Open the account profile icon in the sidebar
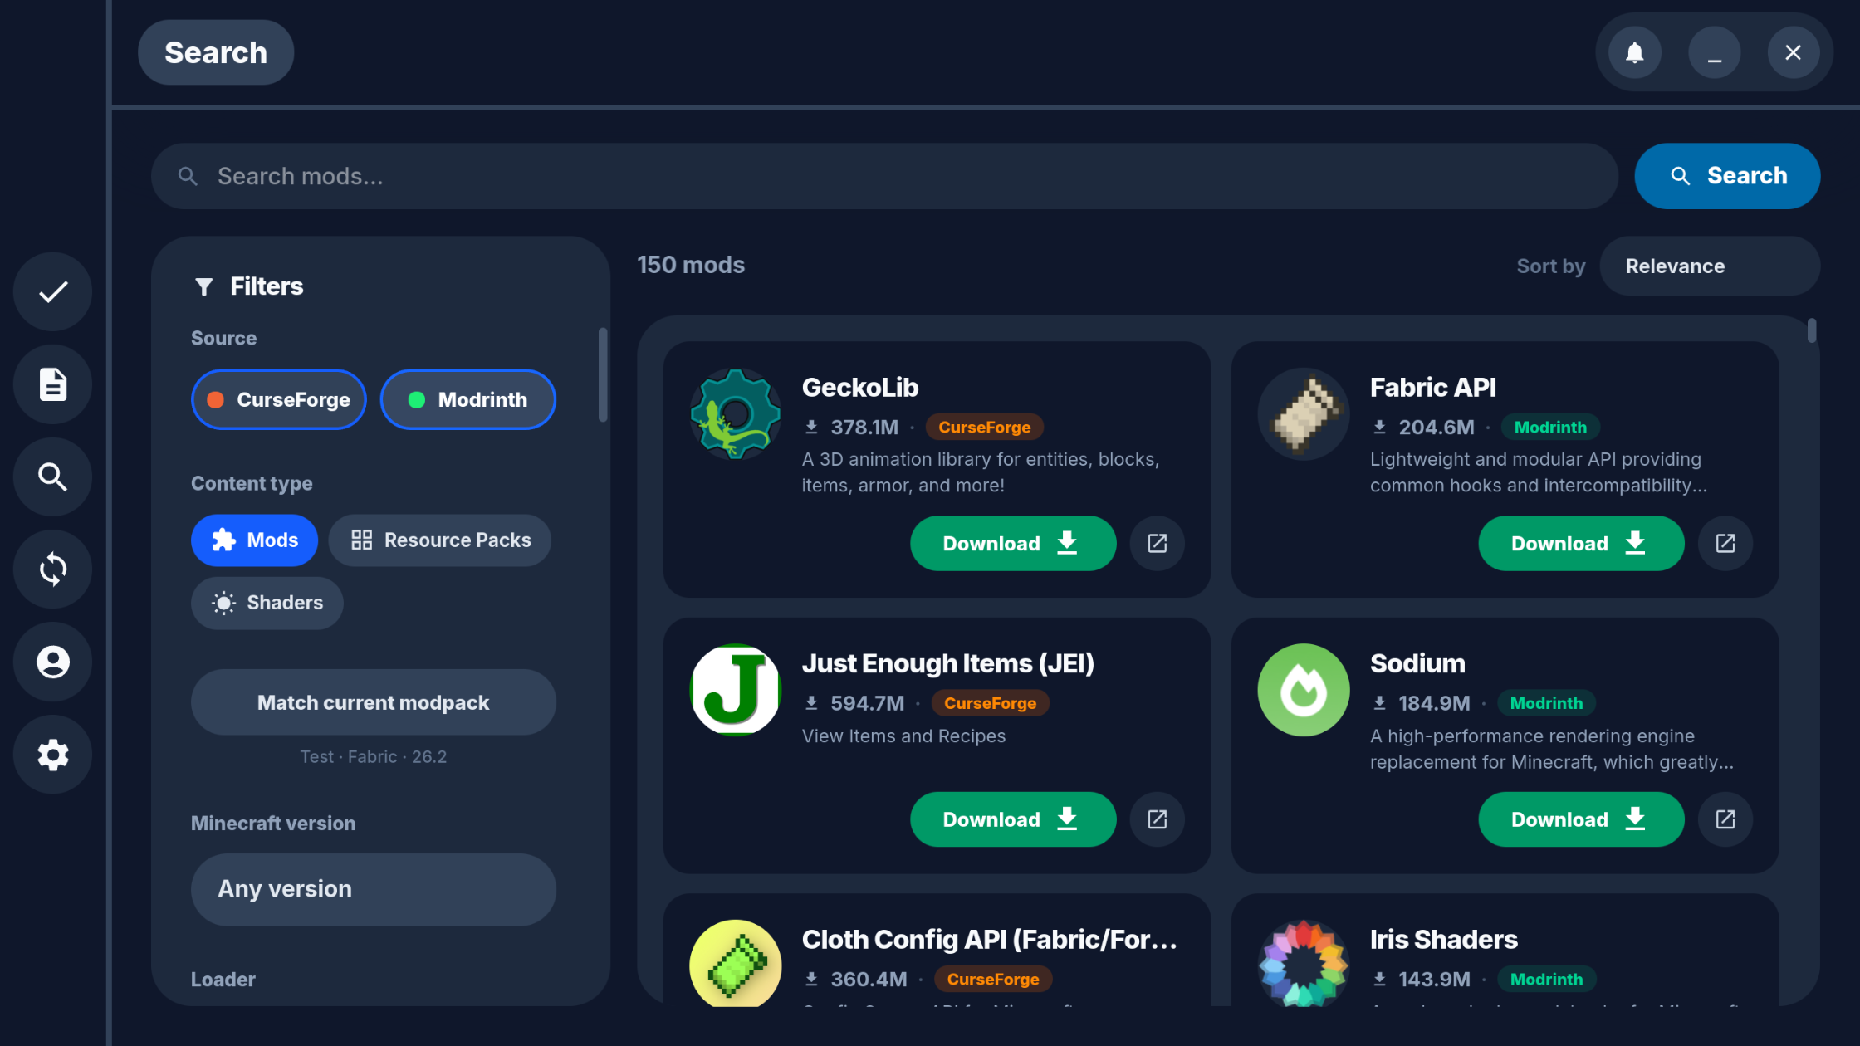The image size is (1860, 1046). (53, 662)
